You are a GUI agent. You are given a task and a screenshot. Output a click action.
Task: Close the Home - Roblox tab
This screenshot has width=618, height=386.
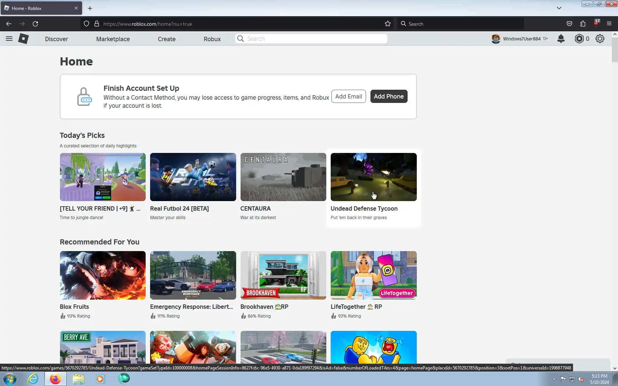point(76,8)
